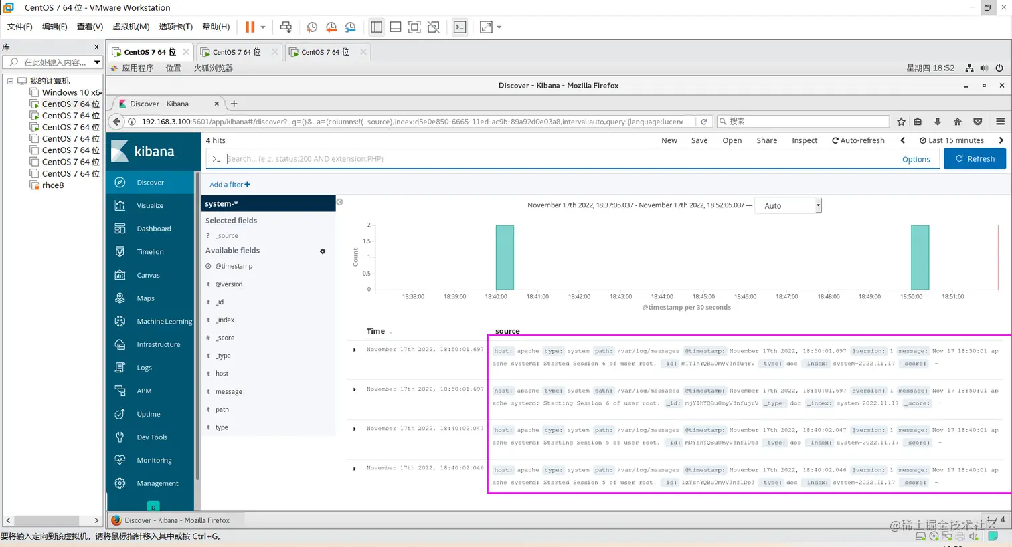Open the Timelion section icon
The image size is (1012, 547).
click(x=120, y=251)
